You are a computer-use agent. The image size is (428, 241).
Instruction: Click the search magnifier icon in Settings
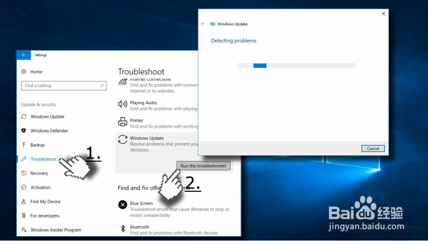pos(102,86)
